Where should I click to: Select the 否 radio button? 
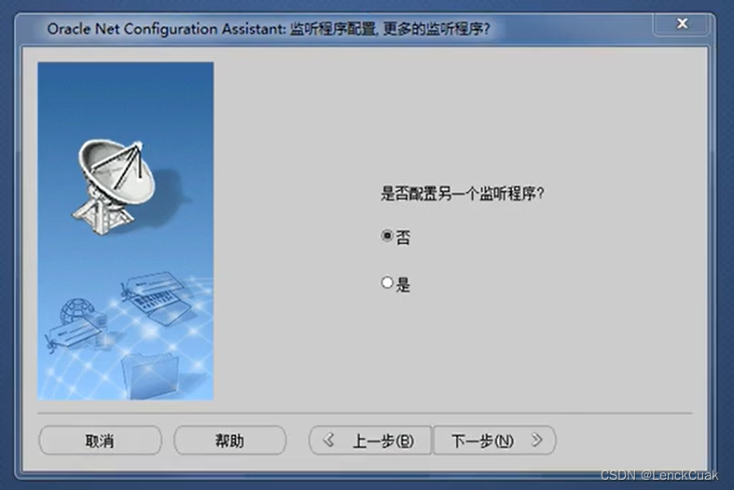[387, 236]
